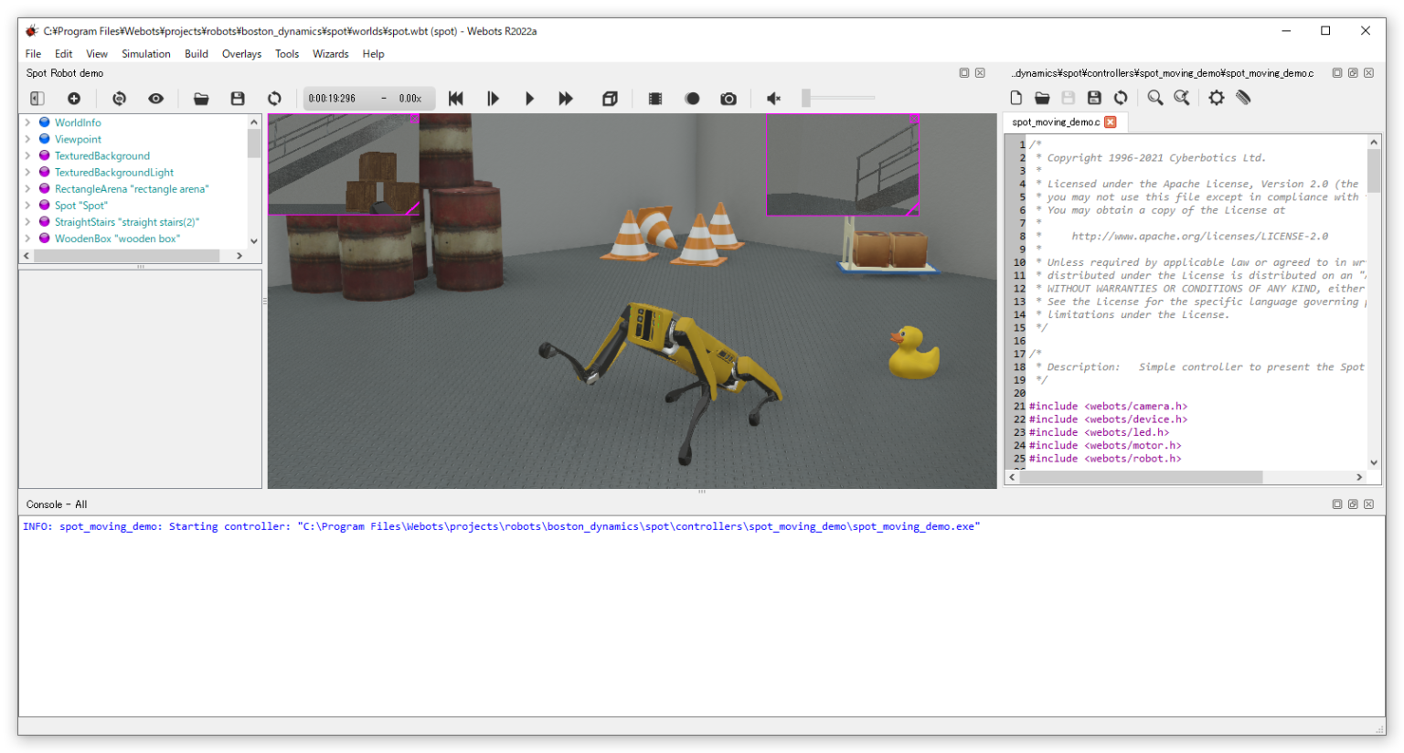Open the rendering toggle eye icon
This screenshot has height=753, width=1404.
click(x=156, y=98)
